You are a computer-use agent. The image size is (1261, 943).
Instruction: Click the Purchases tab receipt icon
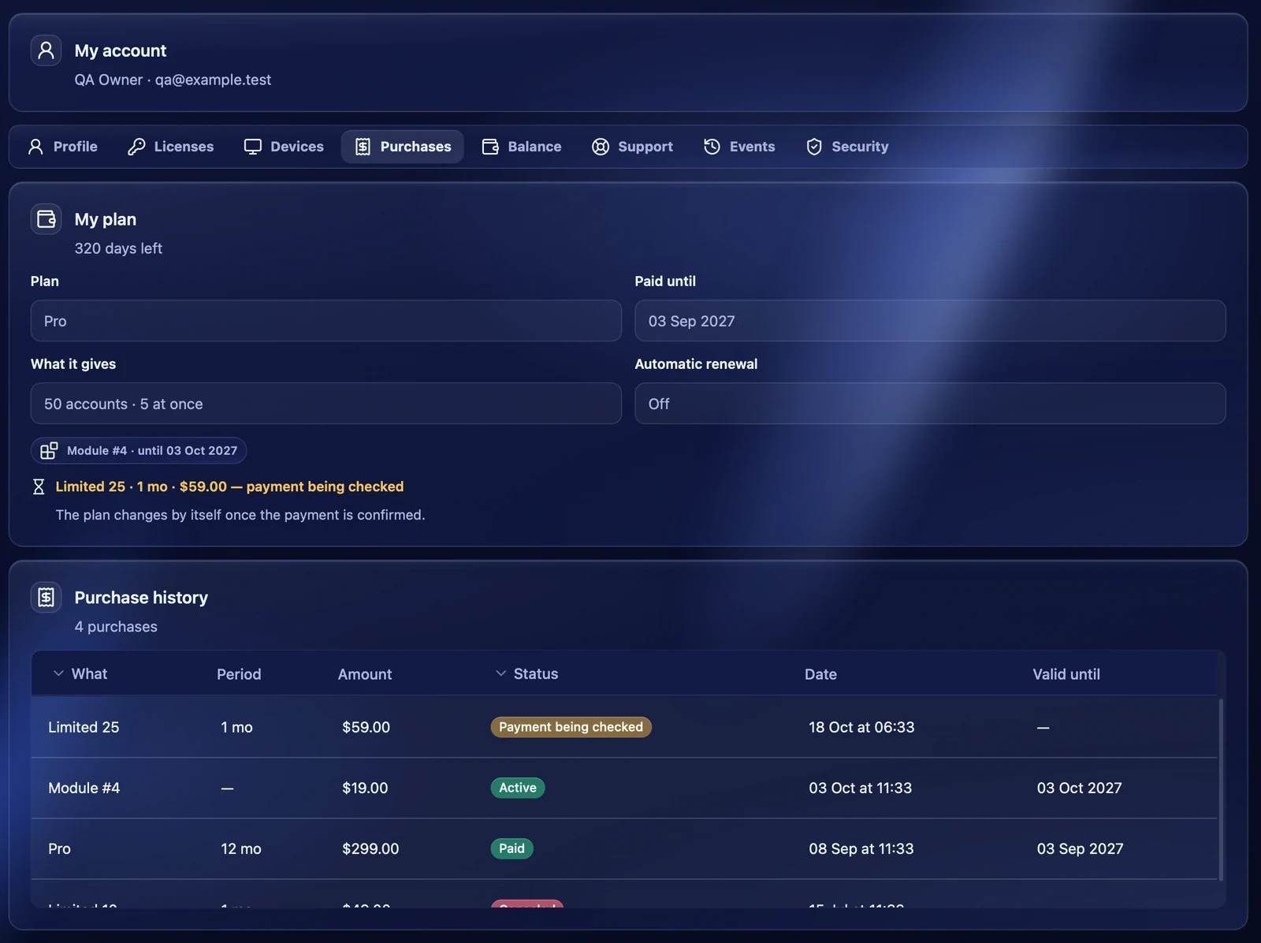363,147
